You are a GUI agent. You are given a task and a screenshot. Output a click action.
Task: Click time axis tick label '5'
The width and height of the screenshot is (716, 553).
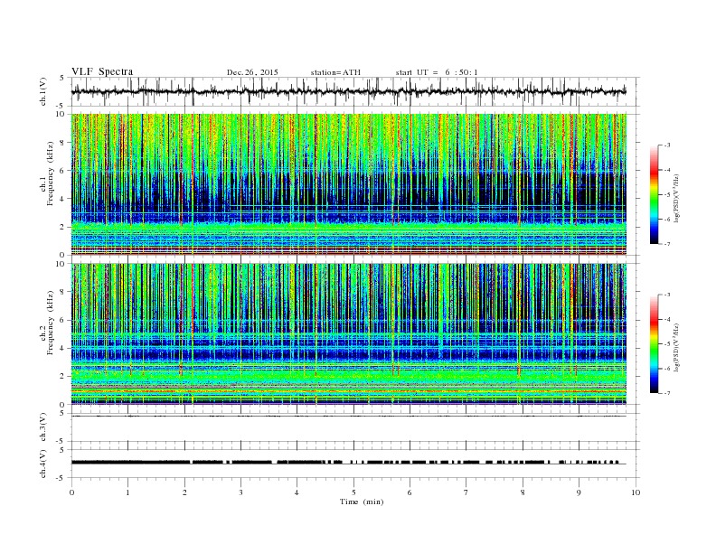click(x=353, y=492)
